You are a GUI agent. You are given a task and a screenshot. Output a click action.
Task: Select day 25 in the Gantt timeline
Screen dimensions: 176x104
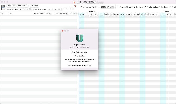[x=109, y=14]
